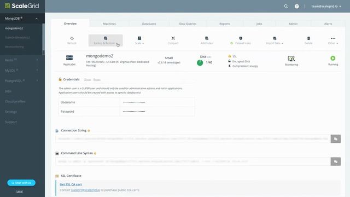Switch to the Machines tab

click(x=109, y=24)
